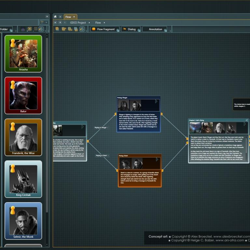Expand Chapter I node play arrow

(245, 124)
